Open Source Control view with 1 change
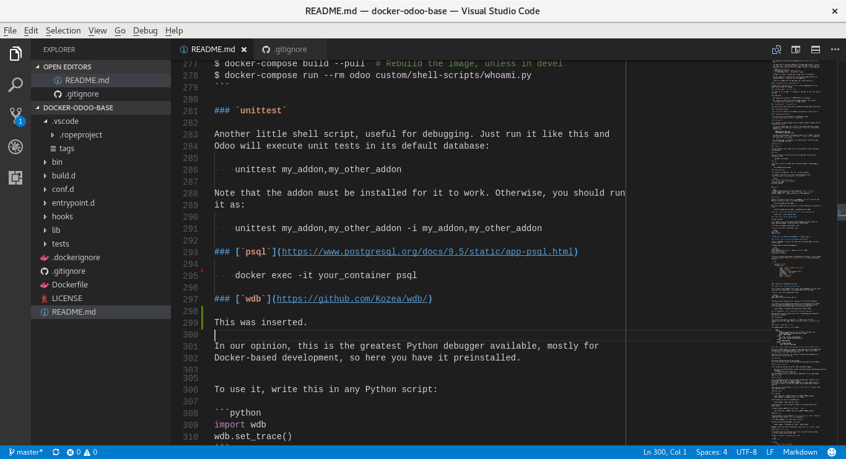 pyautogui.click(x=15, y=116)
